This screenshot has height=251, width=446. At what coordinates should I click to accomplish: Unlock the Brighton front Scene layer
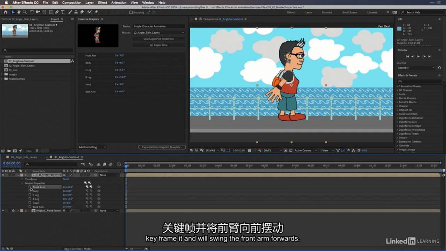(13, 210)
